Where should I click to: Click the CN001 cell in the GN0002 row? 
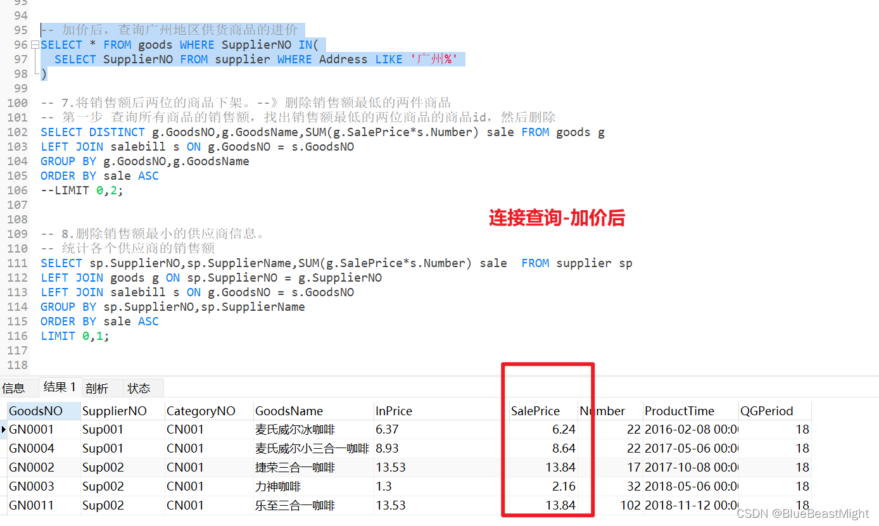209,468
